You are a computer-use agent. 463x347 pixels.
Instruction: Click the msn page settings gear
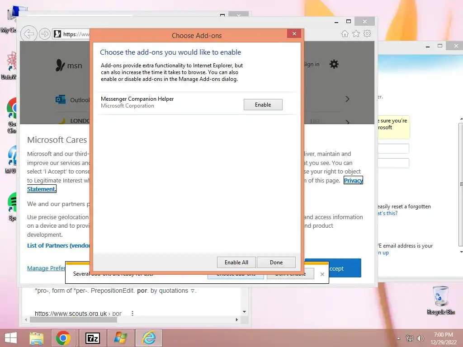[334, 64]
